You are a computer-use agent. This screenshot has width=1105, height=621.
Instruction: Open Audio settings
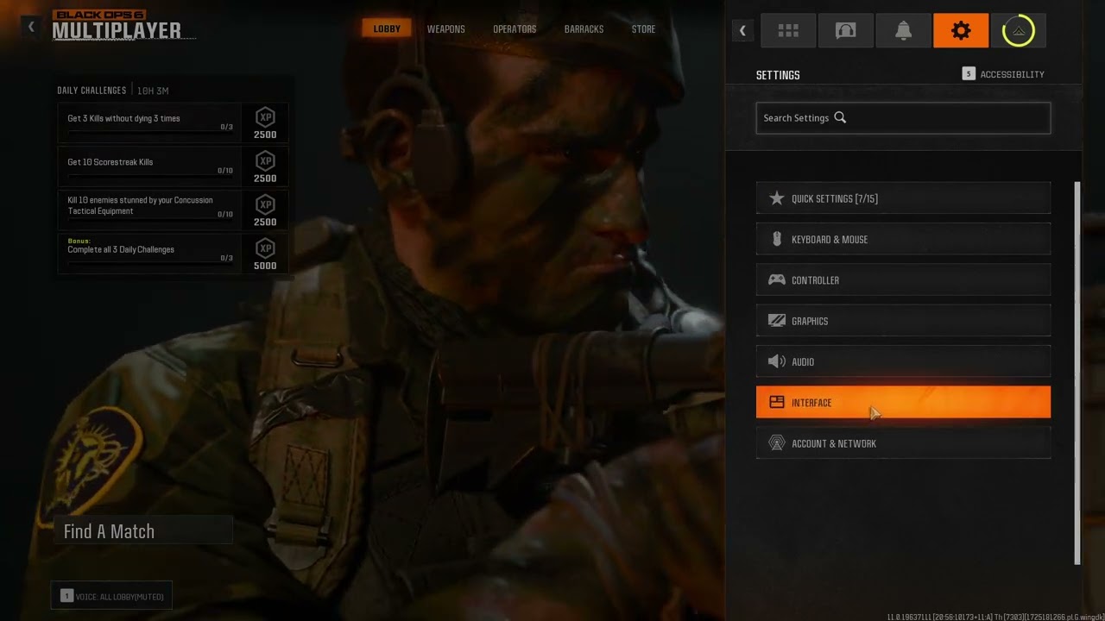(x=903, y=361)
